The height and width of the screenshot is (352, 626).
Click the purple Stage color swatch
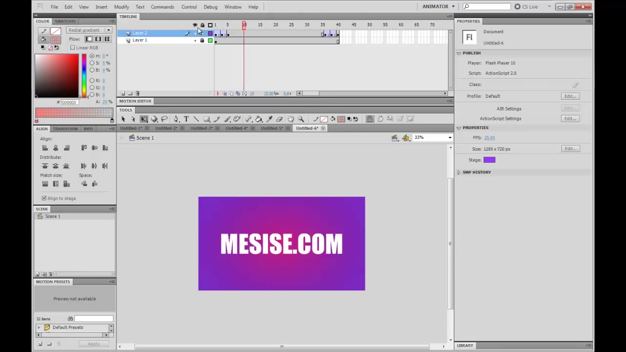point(489,160)
